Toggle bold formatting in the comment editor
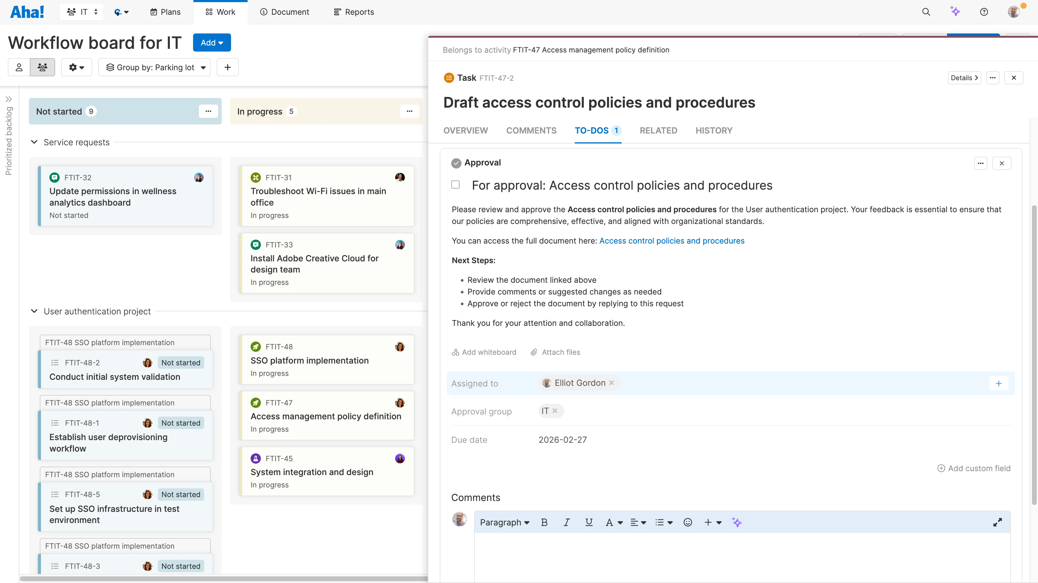This screenshot has width=1038, height=583. pos(544,522)
